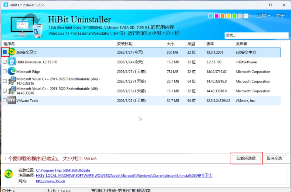291x192 pixels.
Task: Click the HiBit Uninstaller row icon
Action: pos(12,61)
